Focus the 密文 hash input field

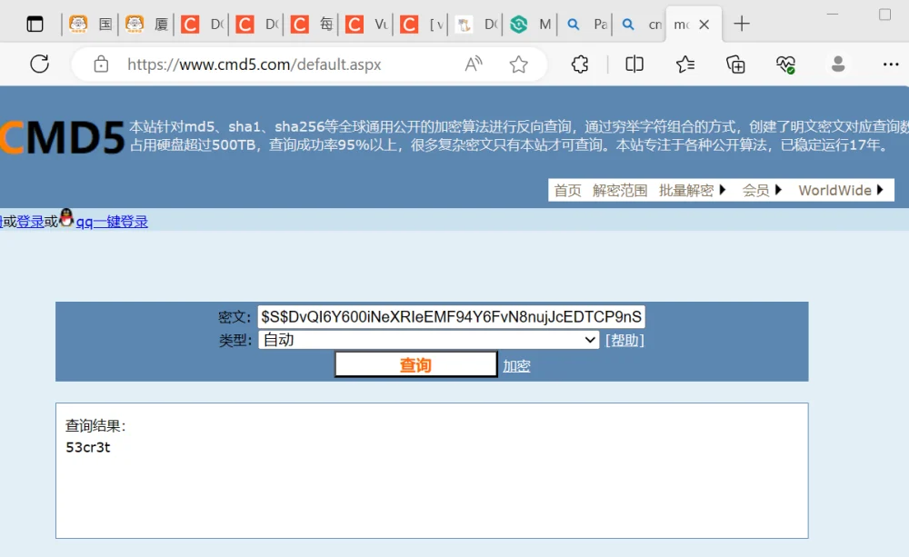click(452, 316)
